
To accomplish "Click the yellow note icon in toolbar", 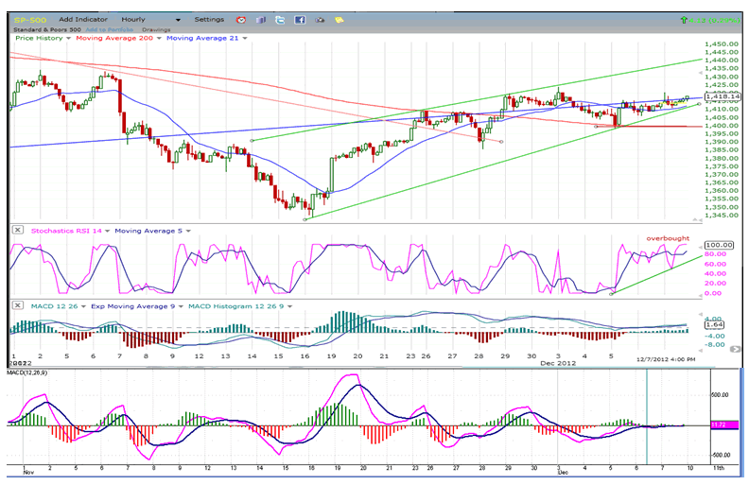I will click(x=339, y=19).
